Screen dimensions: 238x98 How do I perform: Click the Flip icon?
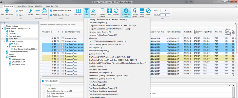pos(109,11)
